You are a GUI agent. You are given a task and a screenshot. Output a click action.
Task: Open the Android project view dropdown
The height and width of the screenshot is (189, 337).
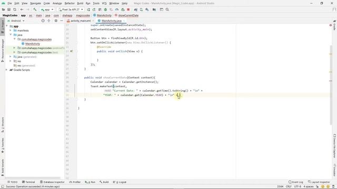[16, 21]
